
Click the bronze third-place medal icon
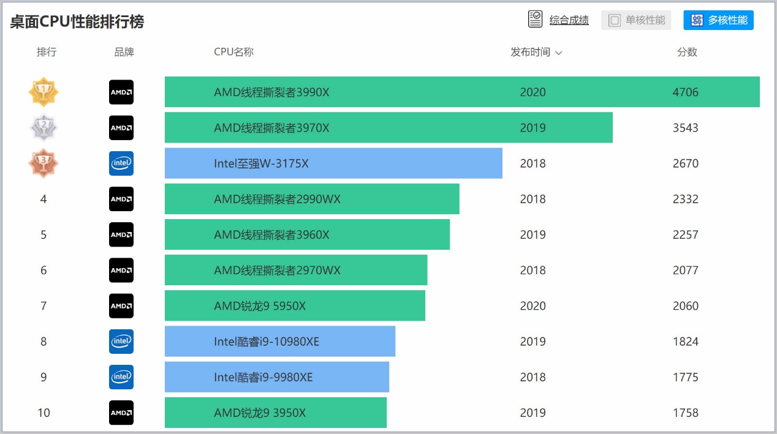click(x=43, y=163)
